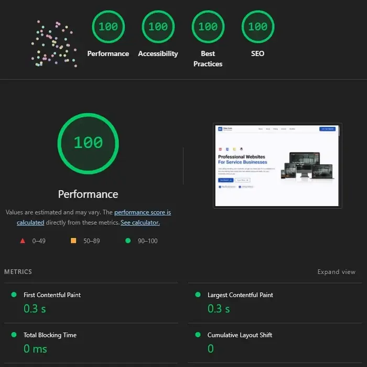367x367 pixels.
Task: Click the Best Practices category label
Action: pos(208,59)
